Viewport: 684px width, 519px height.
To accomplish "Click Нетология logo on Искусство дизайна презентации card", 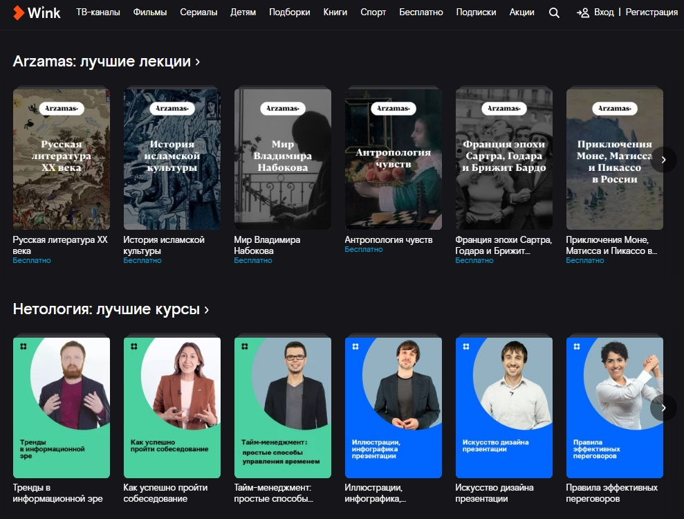I will (x=465, y=346).
